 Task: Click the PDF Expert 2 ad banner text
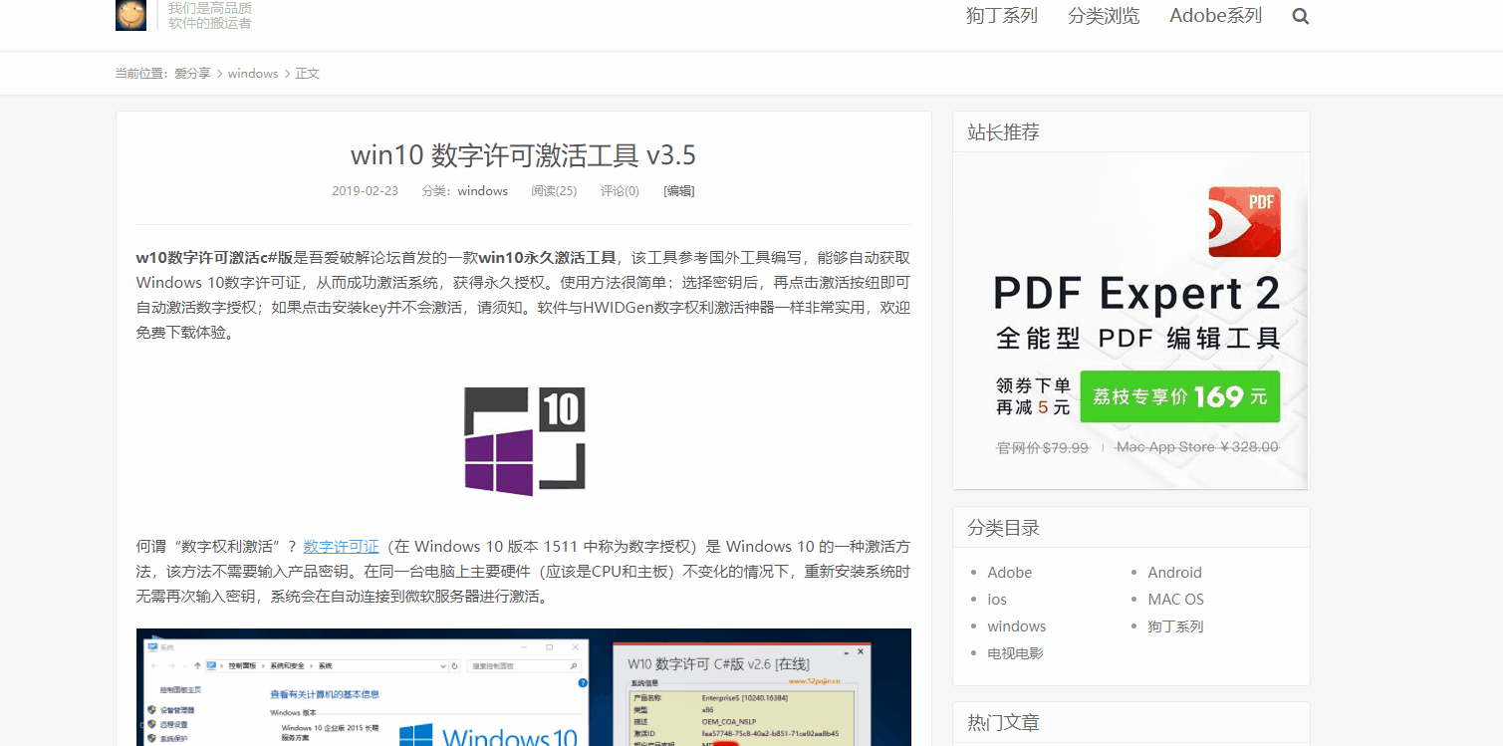(x=1136, y=294)
